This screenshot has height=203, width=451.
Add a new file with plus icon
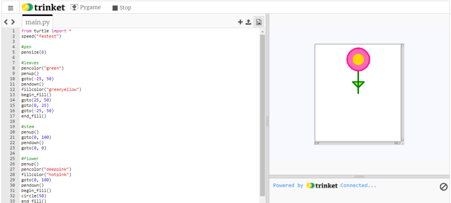click(x=240, y=22)
